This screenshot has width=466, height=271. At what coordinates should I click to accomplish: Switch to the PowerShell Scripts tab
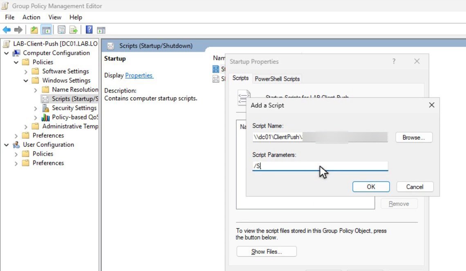click(x=277, y=79)
